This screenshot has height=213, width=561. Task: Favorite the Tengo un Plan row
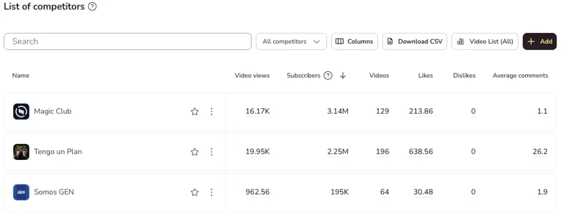(194, 152)
